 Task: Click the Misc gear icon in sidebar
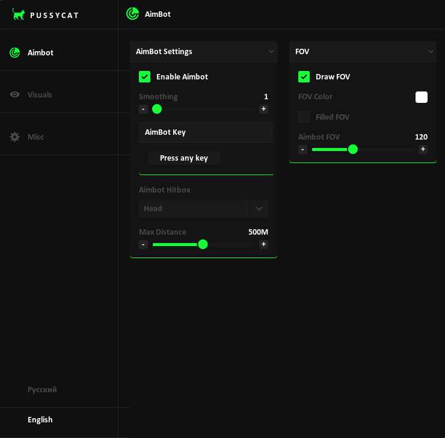pyautogui.click(x=15, y=137)
